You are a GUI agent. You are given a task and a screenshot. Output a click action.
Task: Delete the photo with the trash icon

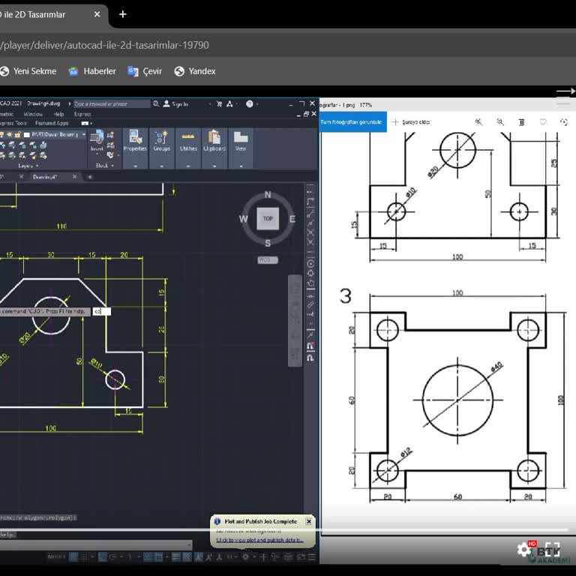pyautogui.click(x=521, y=122)
